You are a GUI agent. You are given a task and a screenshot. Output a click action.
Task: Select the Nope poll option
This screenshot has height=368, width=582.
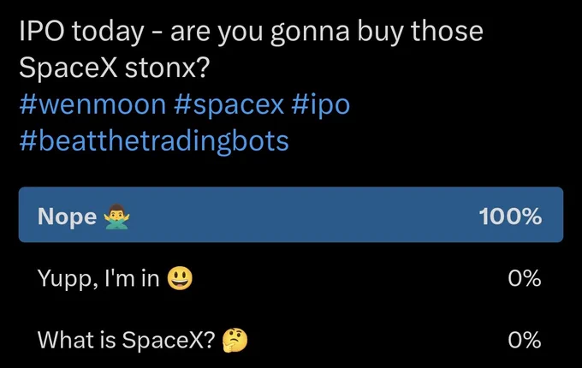[x=291, y=215]
